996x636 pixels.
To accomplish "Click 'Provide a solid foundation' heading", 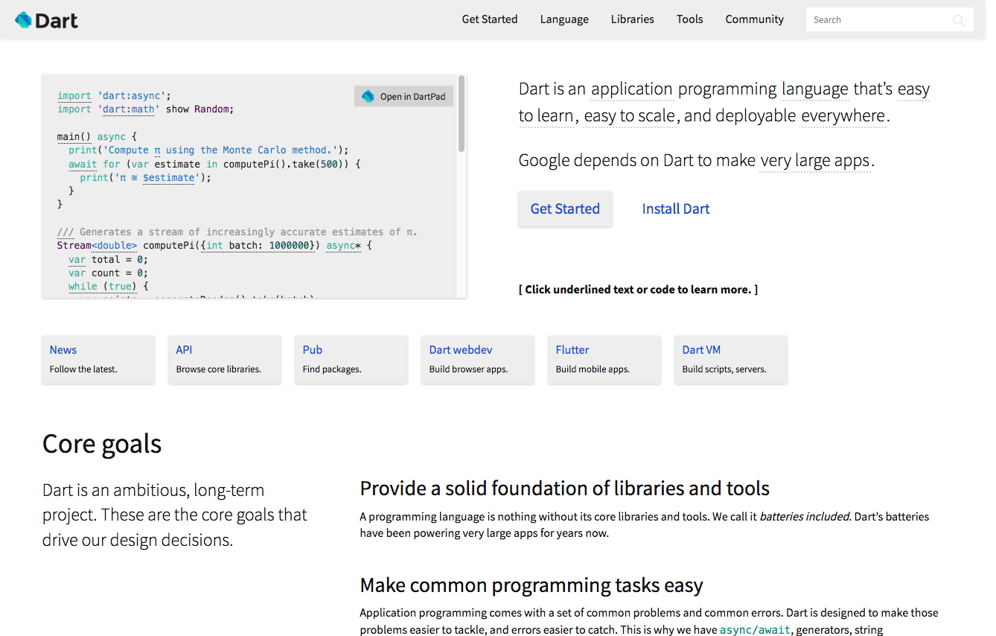I will (565, 489).
